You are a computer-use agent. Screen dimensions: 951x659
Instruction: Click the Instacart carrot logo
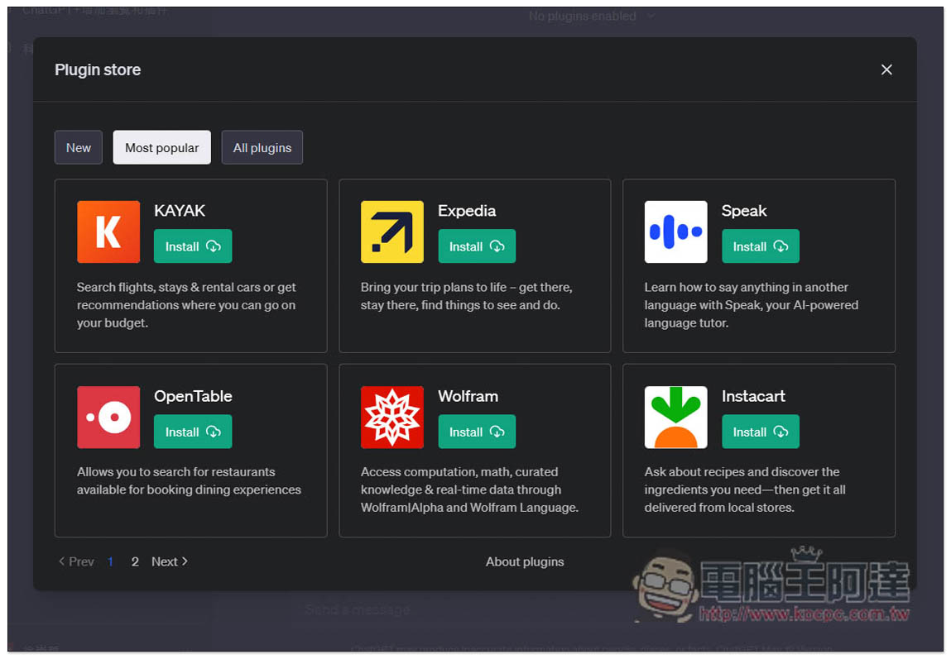(x=675, y=418)
